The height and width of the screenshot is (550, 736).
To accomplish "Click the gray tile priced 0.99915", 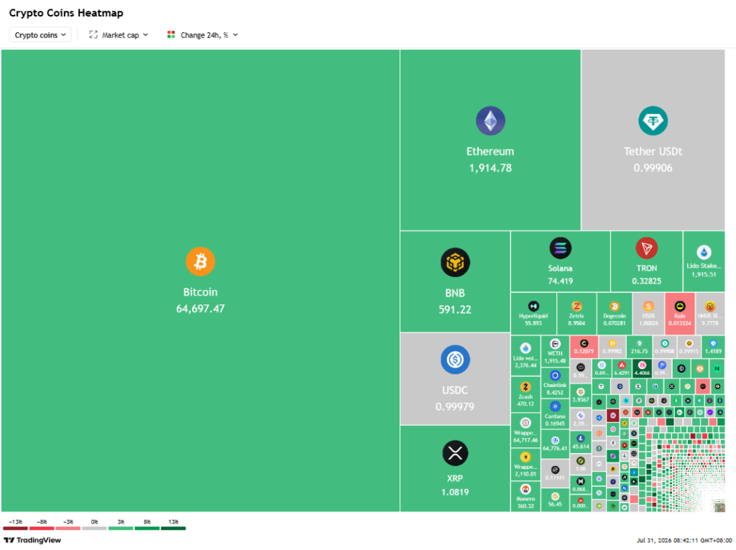I will pyautogui.click(x=689, y=347).
